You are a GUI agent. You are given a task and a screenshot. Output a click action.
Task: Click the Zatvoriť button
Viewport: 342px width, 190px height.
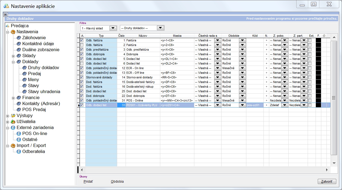[x=327, y=182]
